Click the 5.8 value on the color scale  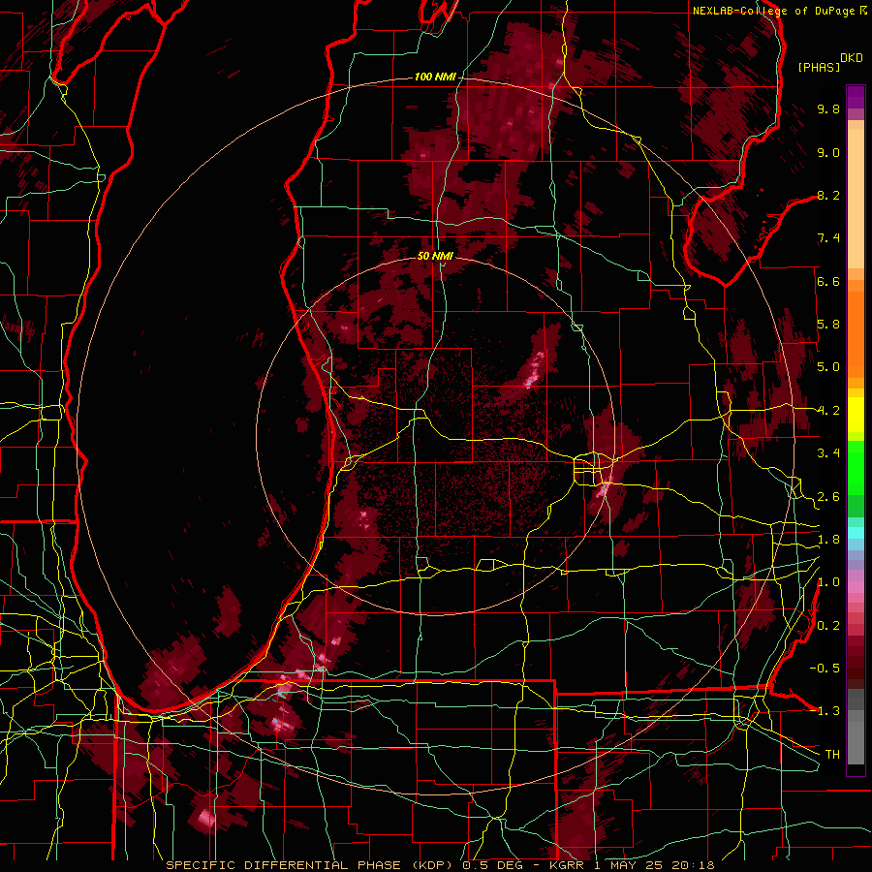(x=828, y=325)
